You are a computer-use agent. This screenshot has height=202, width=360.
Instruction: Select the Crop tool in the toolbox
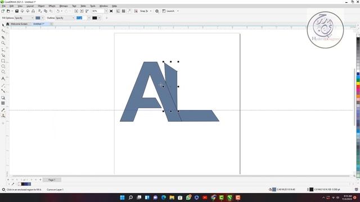pyautogui.click(x=3, y=37)
